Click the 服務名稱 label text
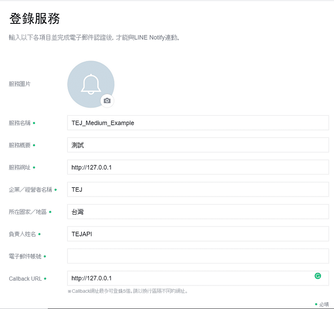This screenshot has width=334, height=309. tap(20, 123)
